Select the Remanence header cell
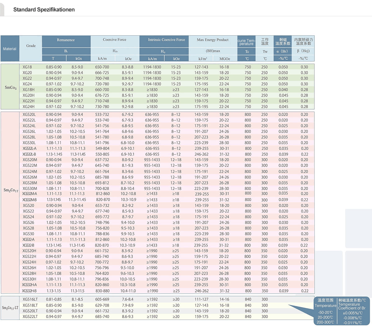 66,40
